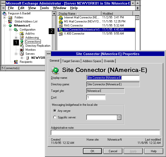This screenshot has width=166, height=157.
Task: Sort by the Display Name column header
Action: coord(79,14)
